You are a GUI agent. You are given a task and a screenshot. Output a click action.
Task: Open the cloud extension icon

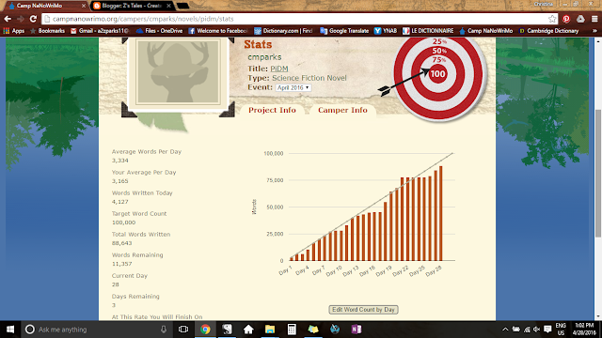580,19
